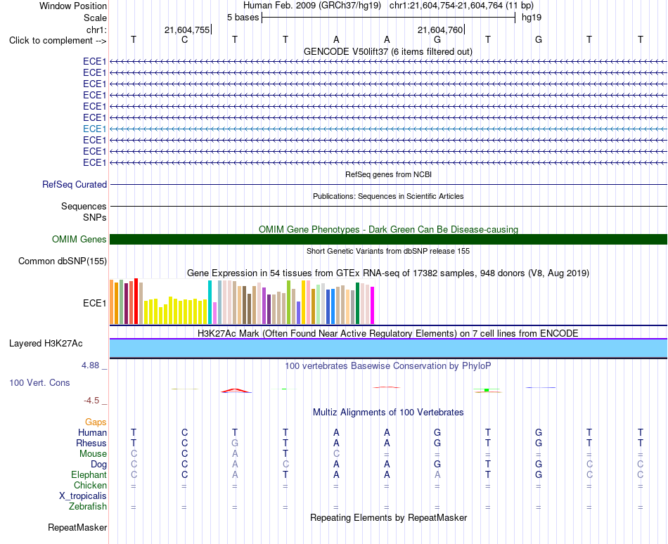Screen dimensions: 668x544
Task: Click the X_tropicalis species row label
Action: pos(83,496)
